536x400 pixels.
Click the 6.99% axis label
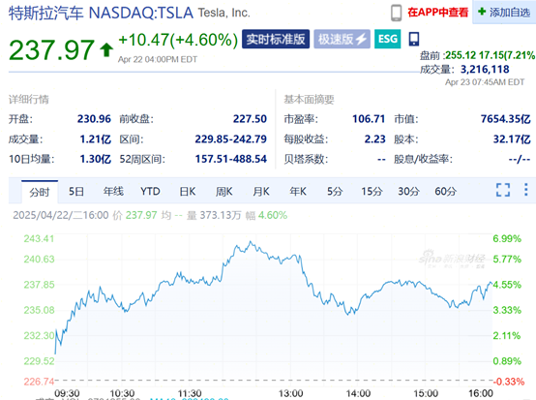click(x=507, y=238)
